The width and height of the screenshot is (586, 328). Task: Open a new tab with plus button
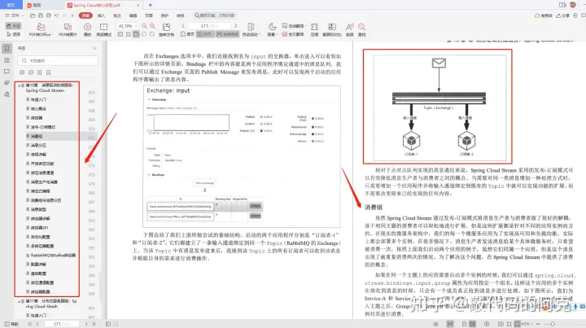151,5
